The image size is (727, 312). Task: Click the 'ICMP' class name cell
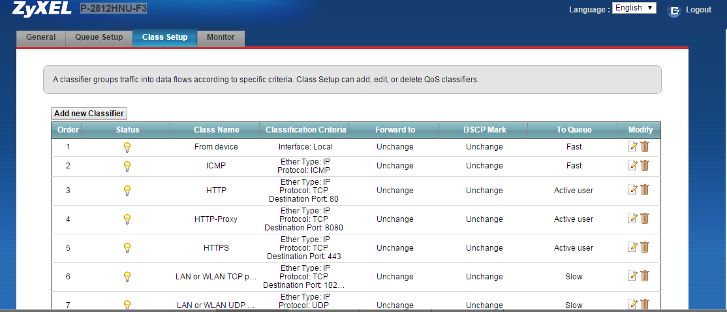coord(216,166)
